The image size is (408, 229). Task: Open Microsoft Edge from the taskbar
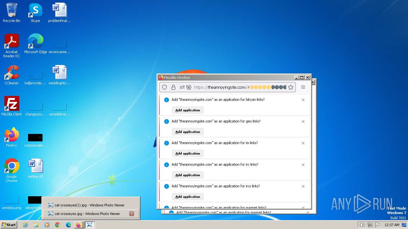pos(68,225)
